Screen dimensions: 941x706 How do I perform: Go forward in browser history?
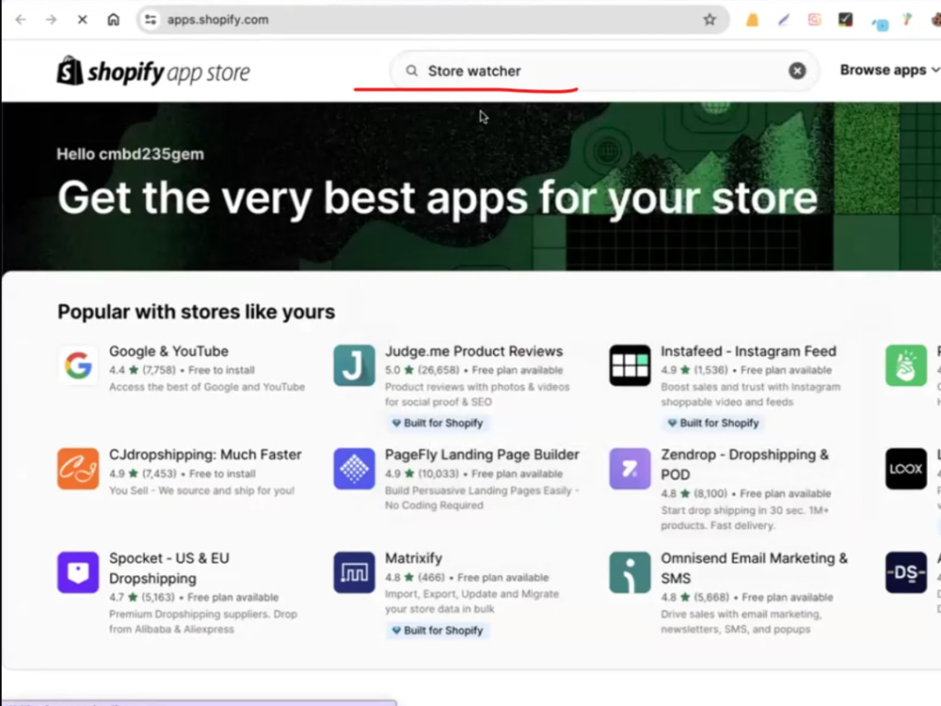tap(51, 20)
